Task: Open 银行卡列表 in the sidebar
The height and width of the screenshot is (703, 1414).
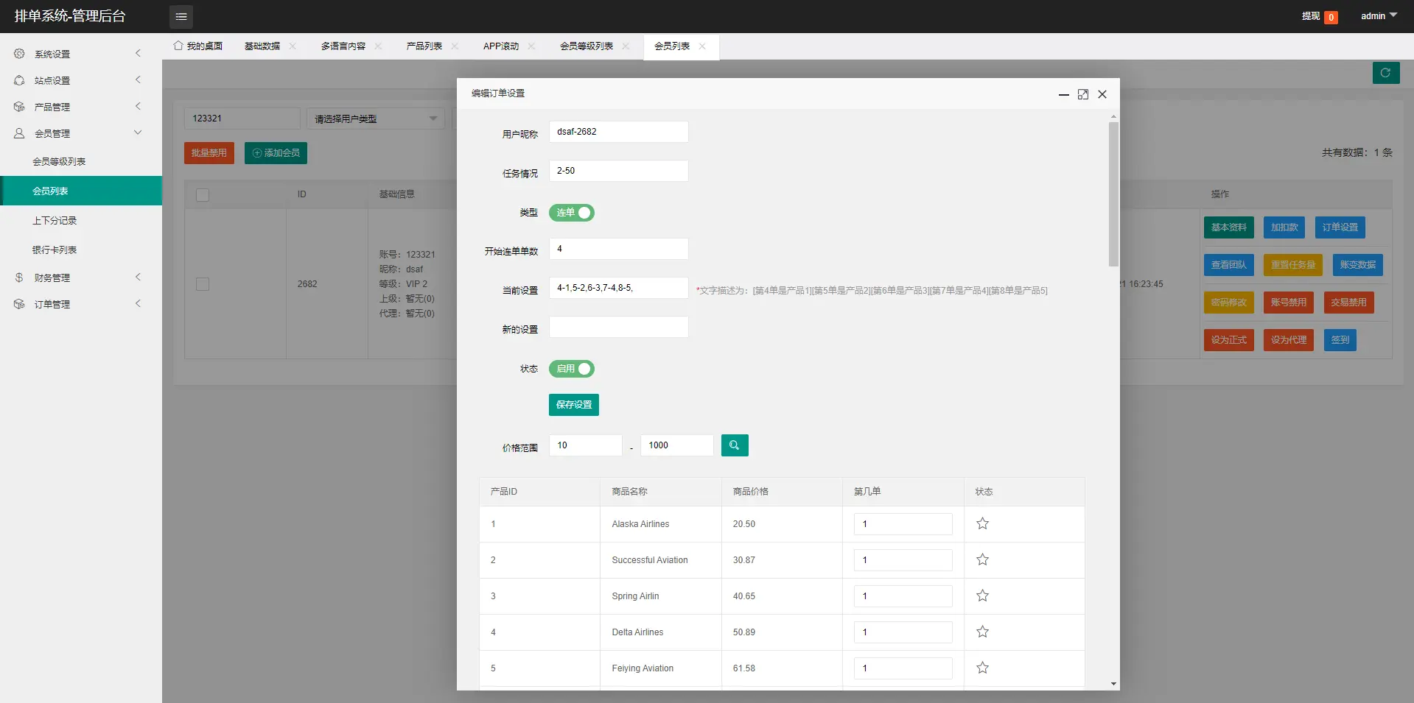Action: click(x=55, y=250)
